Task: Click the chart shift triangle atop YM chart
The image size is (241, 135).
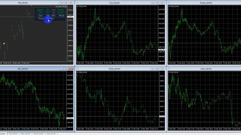Action: click(x=32, y=6)
